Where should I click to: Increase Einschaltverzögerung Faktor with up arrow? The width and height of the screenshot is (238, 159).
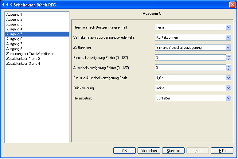coord(228,56)
